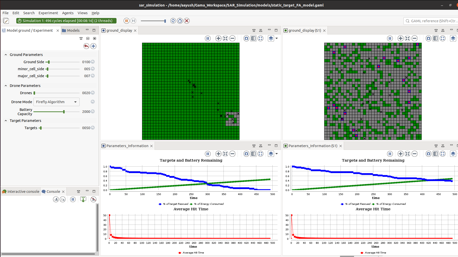Viewport: 458px width, 257px height.
Task: Take a snapshot of the ground_display view
Action: tap(247, 38)
